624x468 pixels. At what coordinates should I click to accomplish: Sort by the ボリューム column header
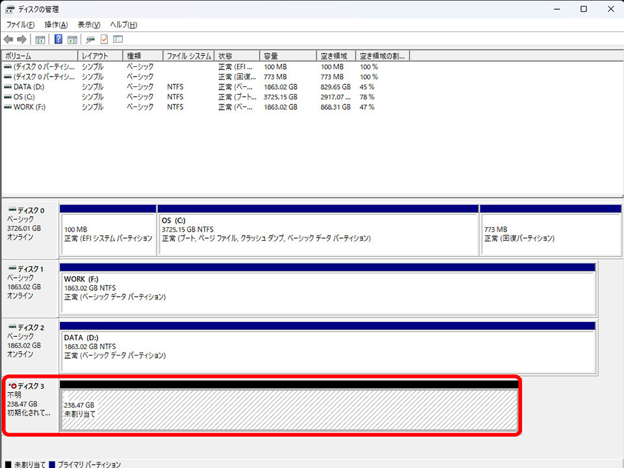point(40,56)
